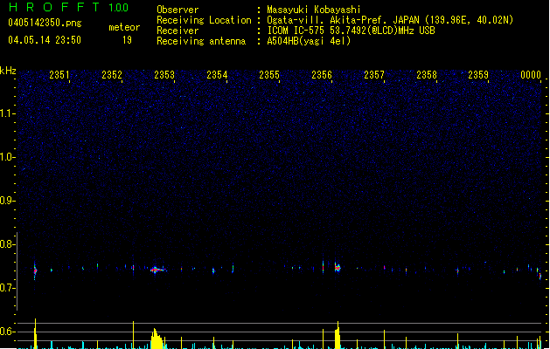Viewport: 550px width, 349px height.
Task: Click the HROFFT 1.0.0 title text
Action: [69, 7]
